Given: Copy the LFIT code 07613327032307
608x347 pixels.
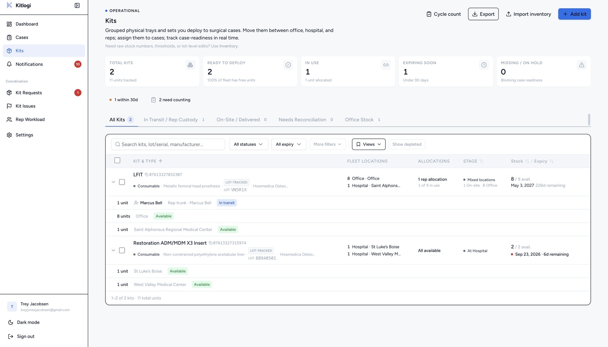Looking at the screenshot, I should pyautogui.click(x=164, y=175).
